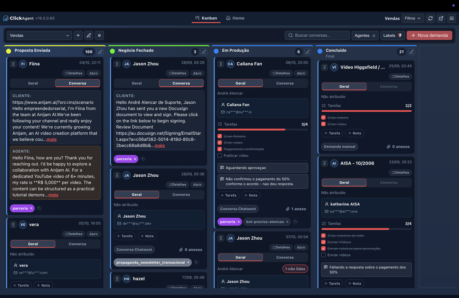Click the HA avatar on hazel card

(x=127, y=278)
